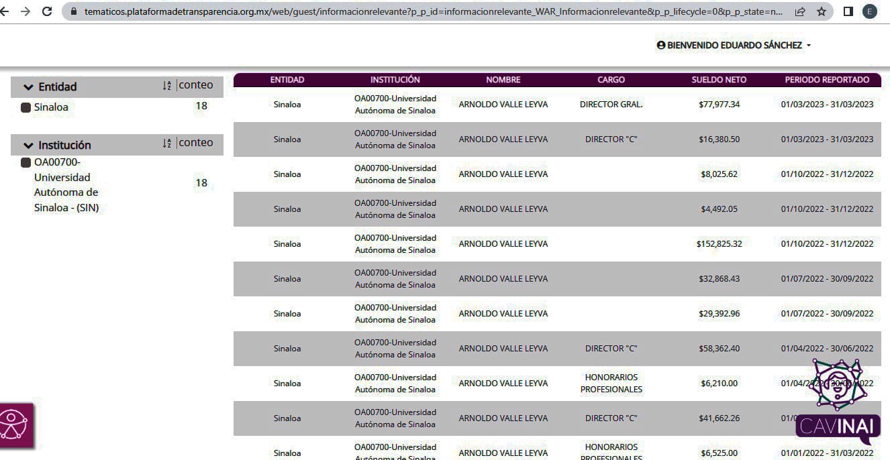Click conteo value 18 beside Sinaloa
This screenshot has width=890, height=460.
[201, 106]
